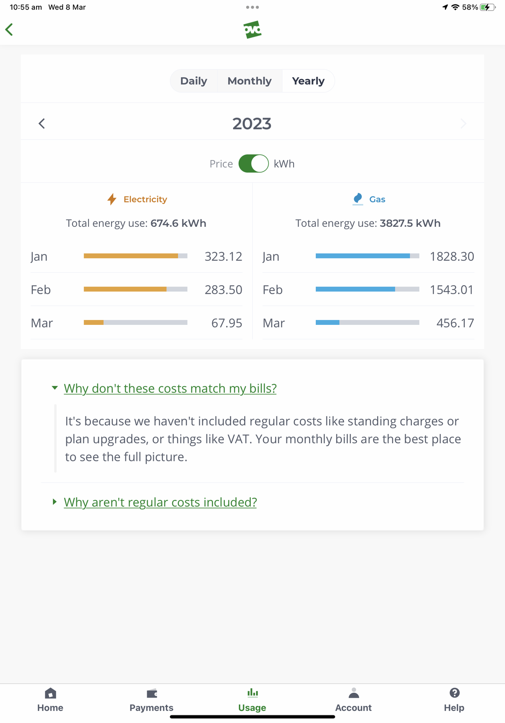
Task: Switch to the Daily view
Action: tap(194, 81)
